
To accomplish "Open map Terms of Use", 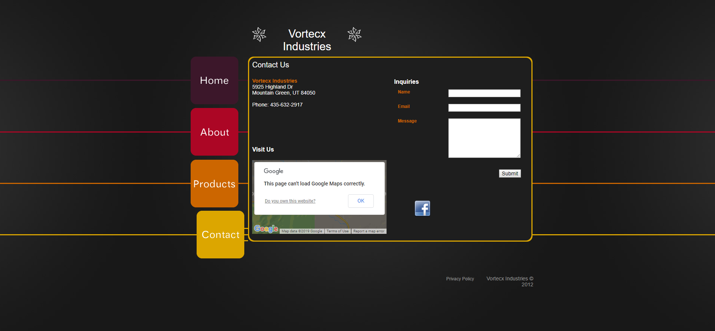I will click(x=337, y=231).
